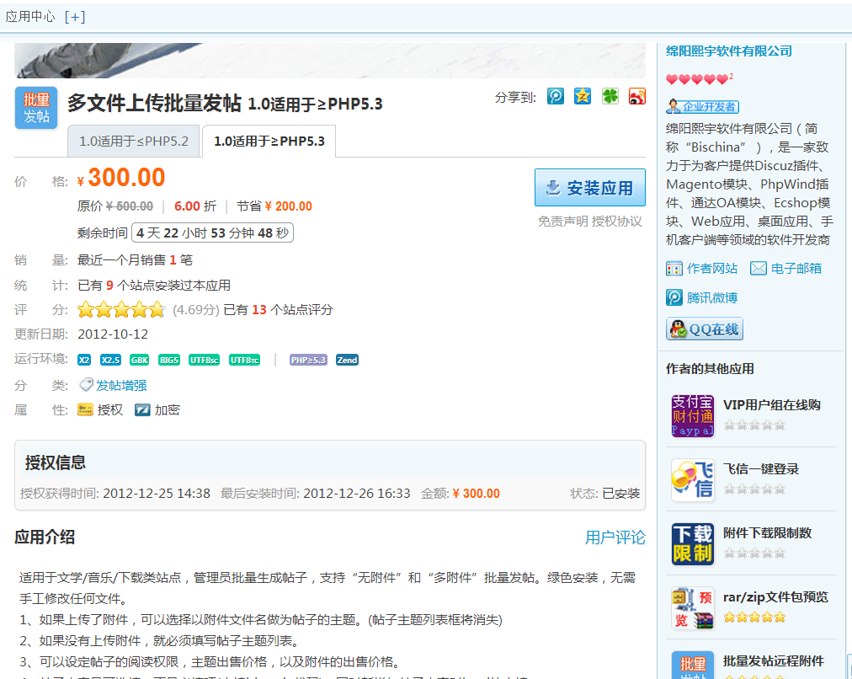Image resolution: width=852 pixels, height=679 pixels.
Task: Click the 附件下载限制数 app icon
Action: tap(692, 544)
